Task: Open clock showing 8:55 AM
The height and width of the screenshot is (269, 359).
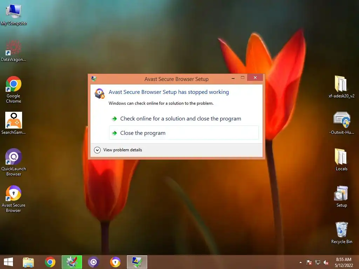Action: tap(344, 262)
